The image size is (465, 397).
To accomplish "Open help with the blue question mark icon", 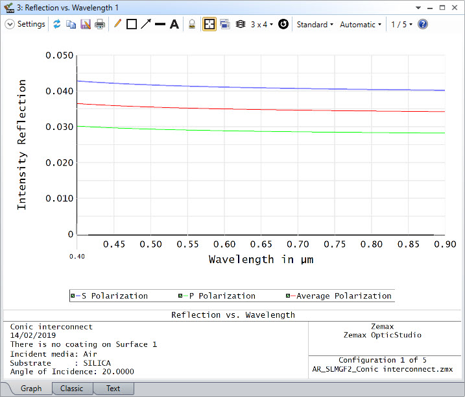I will point(423,24).
